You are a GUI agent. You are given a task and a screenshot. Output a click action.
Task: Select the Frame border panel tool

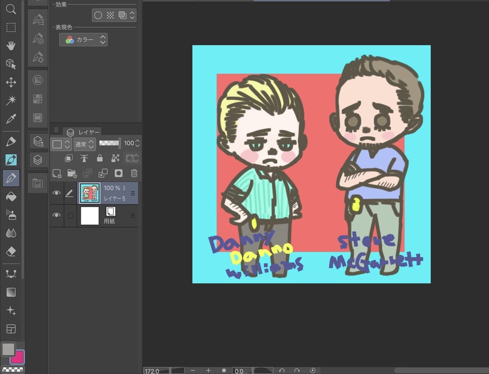[x=11, y=329]
